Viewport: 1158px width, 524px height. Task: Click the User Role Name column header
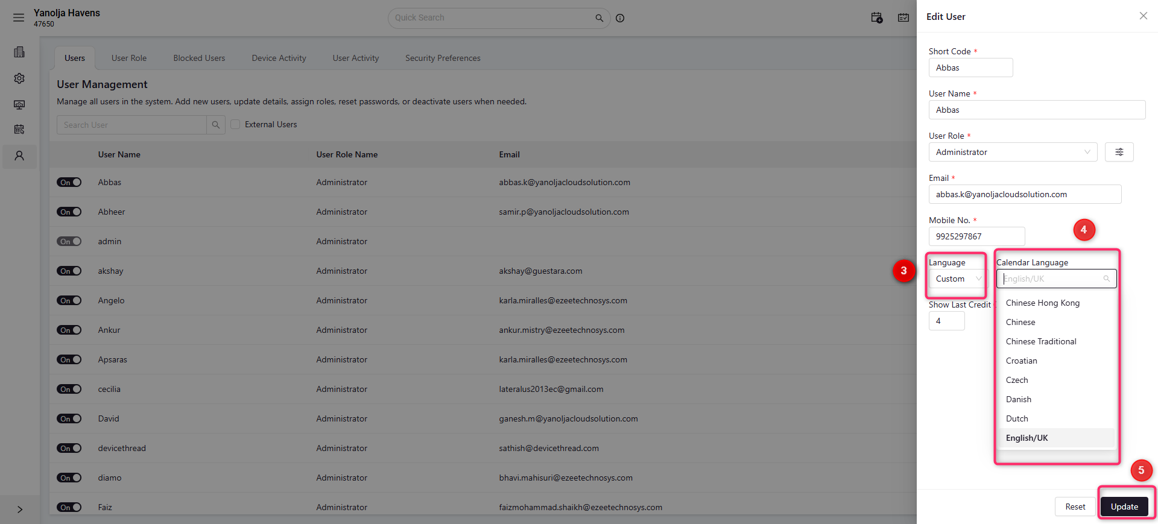[x=347, y=154]
